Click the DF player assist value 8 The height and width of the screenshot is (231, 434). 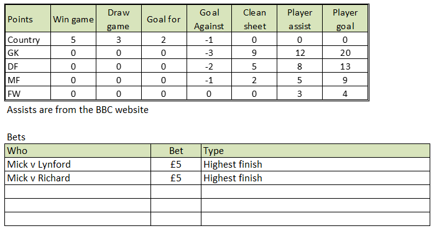coord(300,66)
